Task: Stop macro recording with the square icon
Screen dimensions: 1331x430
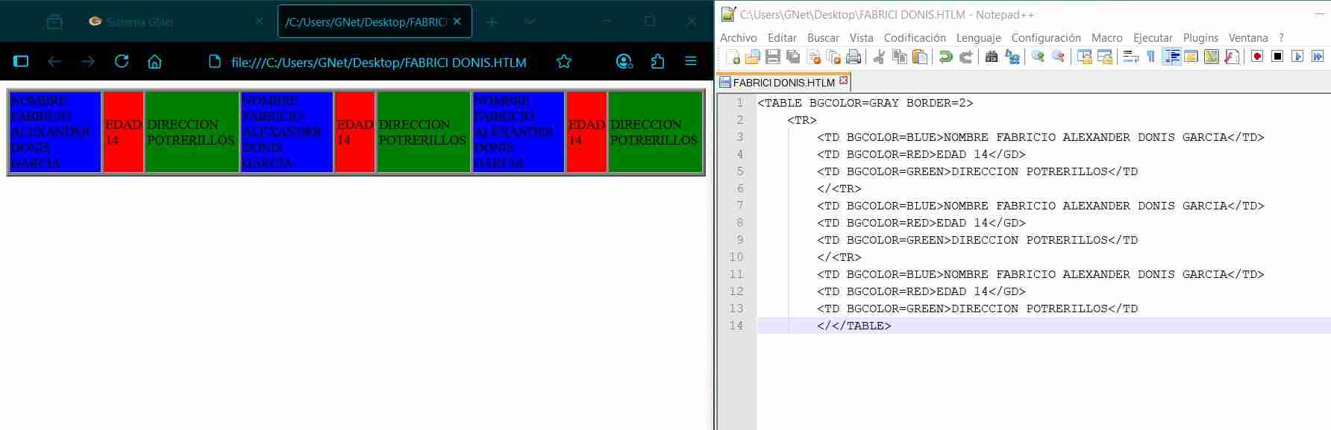Action: (1277, 57)
